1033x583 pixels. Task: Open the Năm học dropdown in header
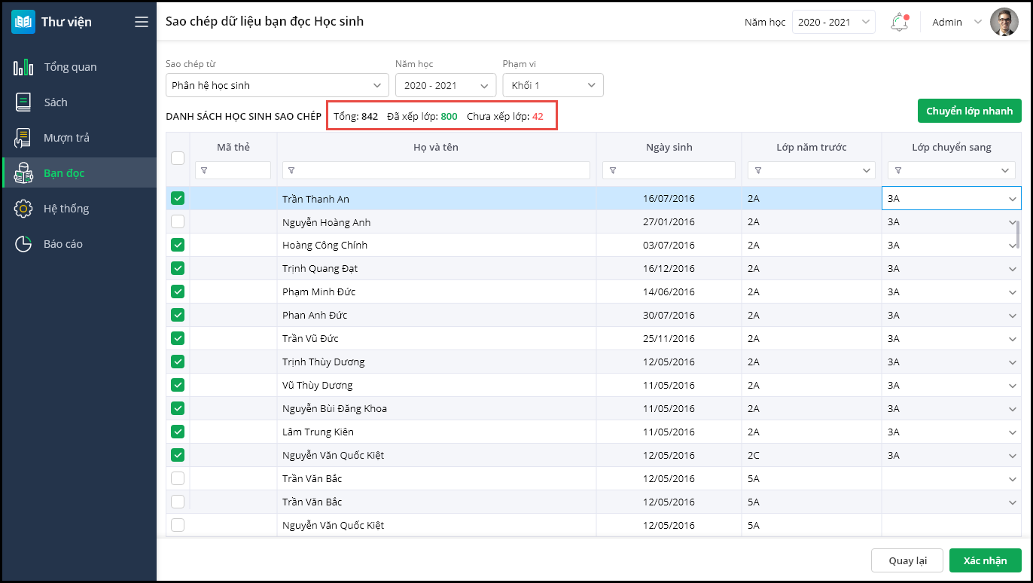(833, 22)
